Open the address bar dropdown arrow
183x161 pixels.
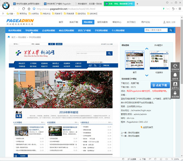168,9
